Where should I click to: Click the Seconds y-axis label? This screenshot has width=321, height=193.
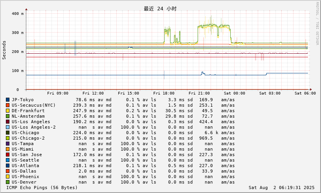(4, 50)
